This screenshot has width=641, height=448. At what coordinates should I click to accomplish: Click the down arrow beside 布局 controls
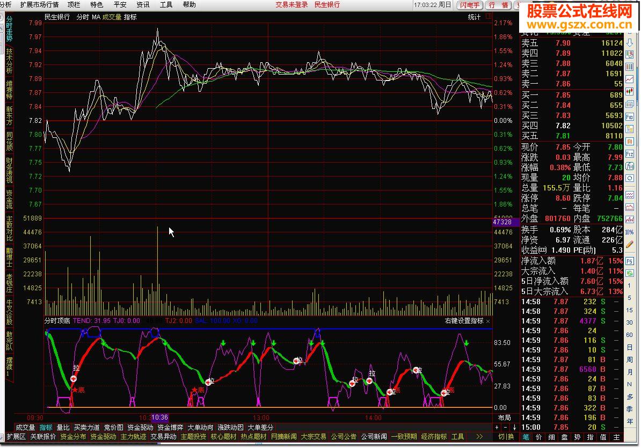click(x=514, y=427)
